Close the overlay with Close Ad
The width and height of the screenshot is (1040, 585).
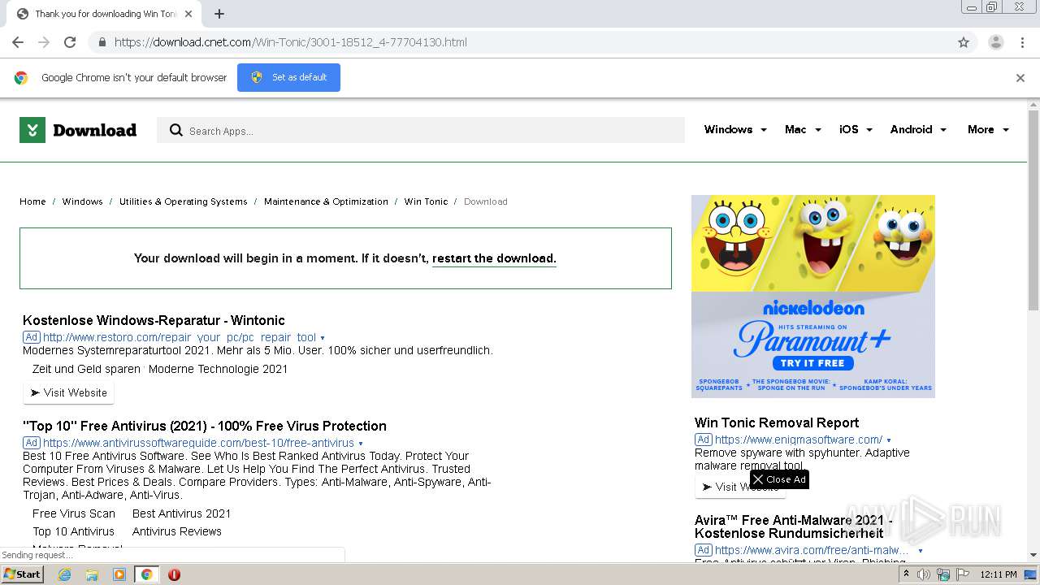779,479
